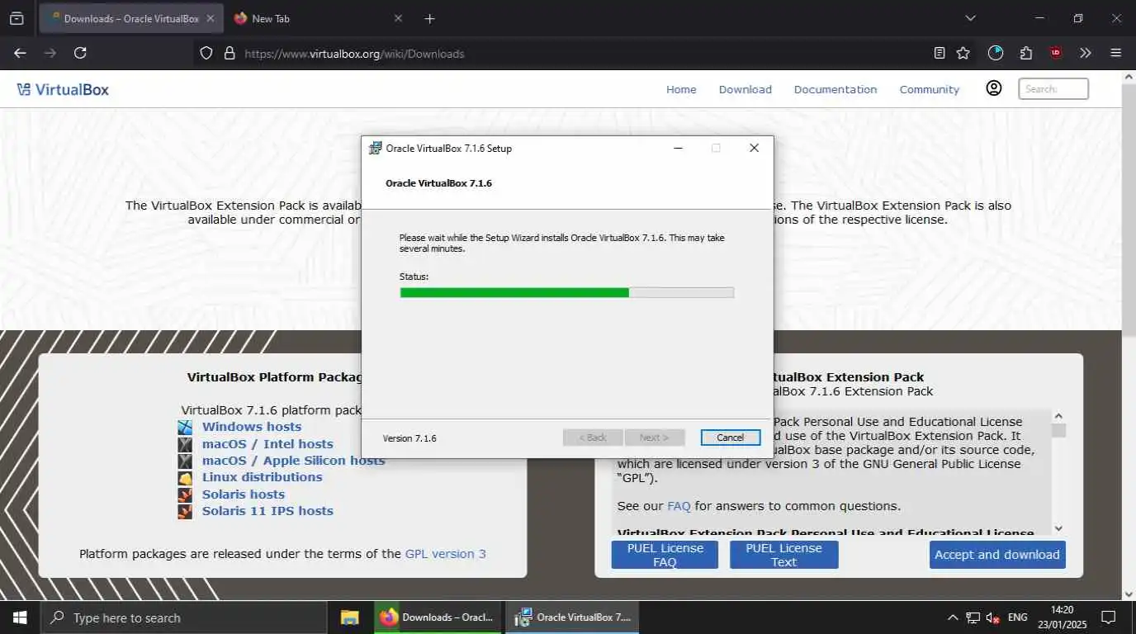Select the Downloads – Oracle VirtualBox tab
This screenshot has height=634, width=1136.
130,18
